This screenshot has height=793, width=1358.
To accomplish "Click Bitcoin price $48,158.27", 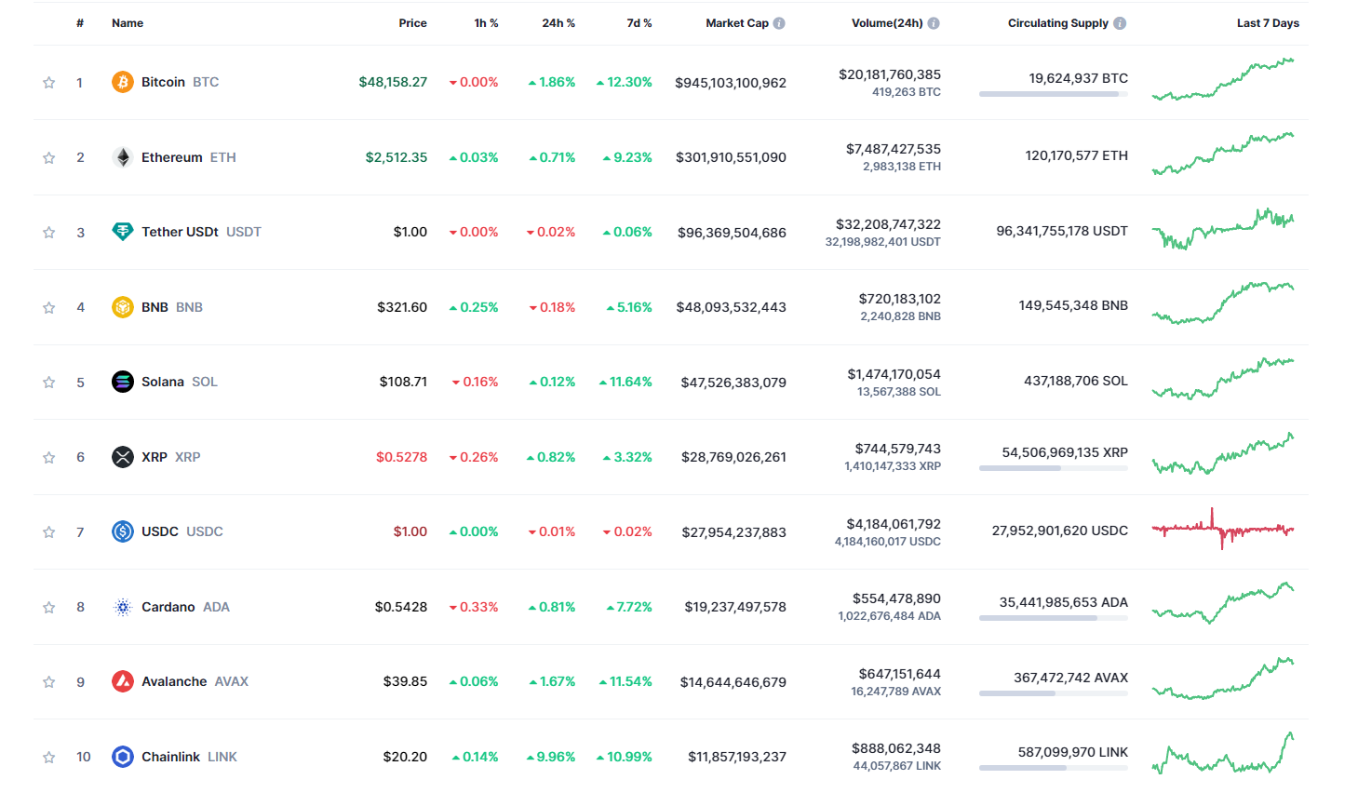I will point(393,82).
